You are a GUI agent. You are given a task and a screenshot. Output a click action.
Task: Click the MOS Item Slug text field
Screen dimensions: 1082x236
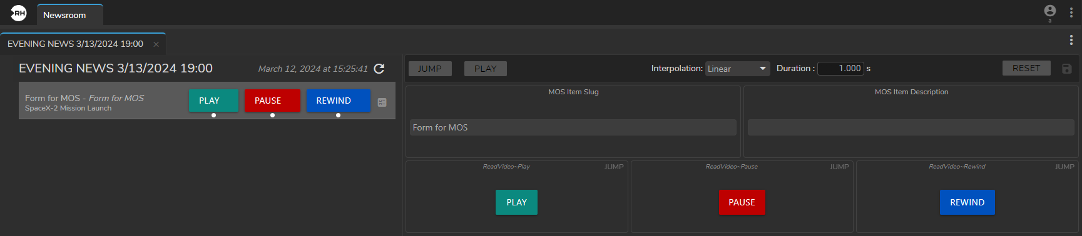(573, 127)
